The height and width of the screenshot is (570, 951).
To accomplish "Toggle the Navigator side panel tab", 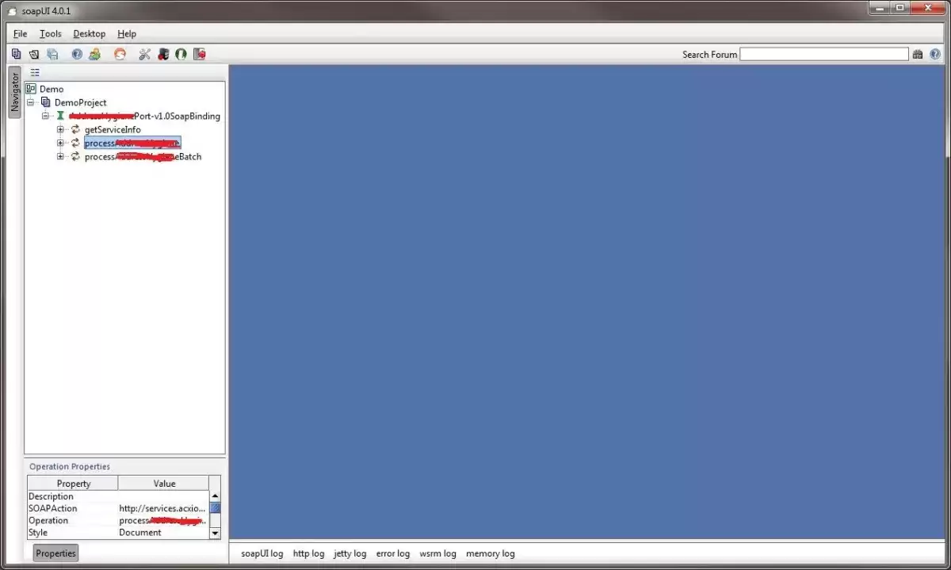I will coord(14,93).
